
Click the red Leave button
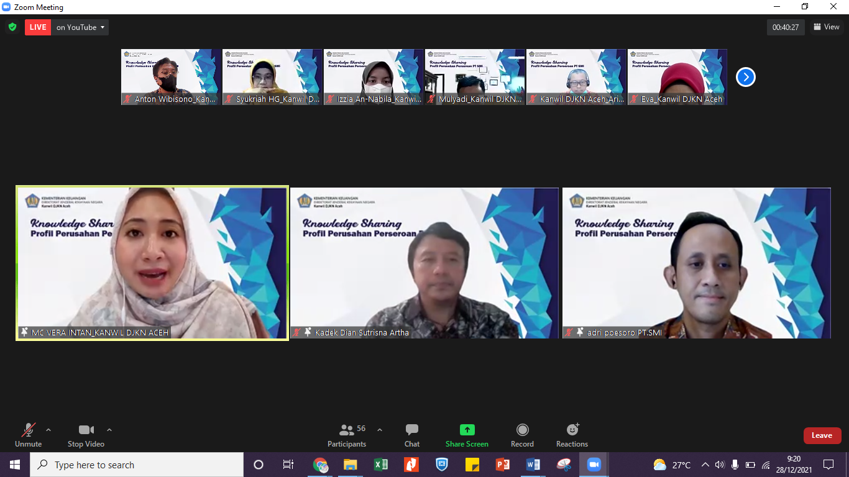822,435
